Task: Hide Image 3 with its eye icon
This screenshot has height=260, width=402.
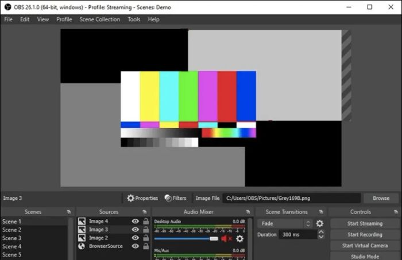Action: (135, 230)
